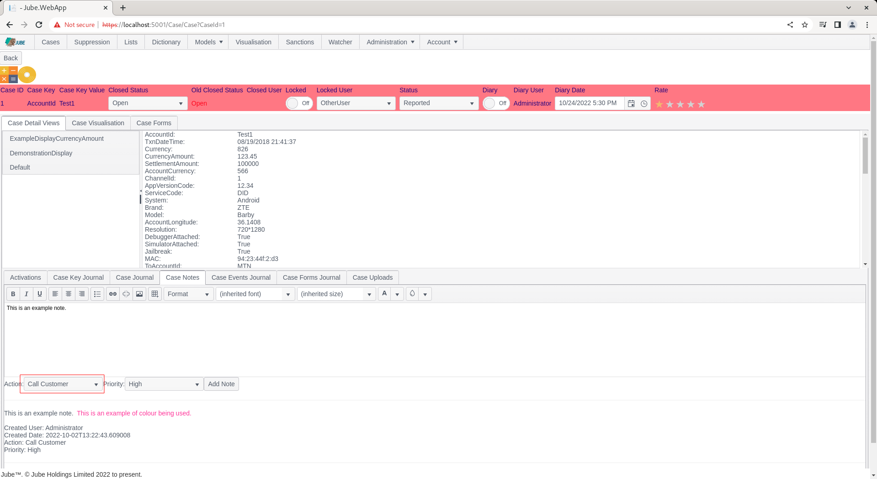
Task: Click the yellow circular icon below Back
Action: pos(27,75)
